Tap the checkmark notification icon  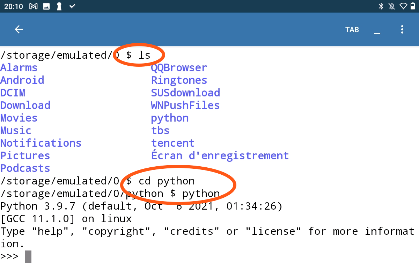pyautogui.click(x=72, y=6)
